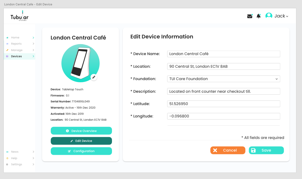Click the pencil edit image icon
The height and width of the screenshot is (179, 302).
pyautogui.click(x=94, y=77)
